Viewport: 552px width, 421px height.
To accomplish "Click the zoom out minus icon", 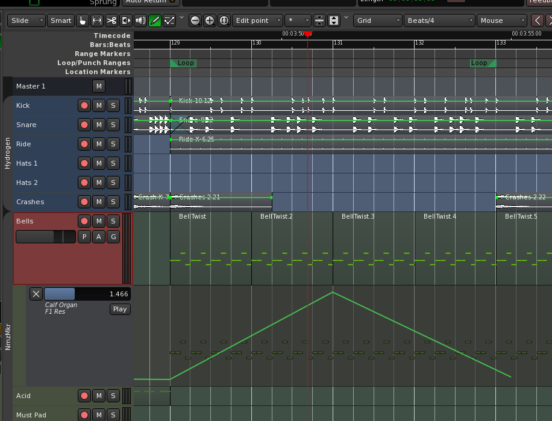I will tap(195, 20).
